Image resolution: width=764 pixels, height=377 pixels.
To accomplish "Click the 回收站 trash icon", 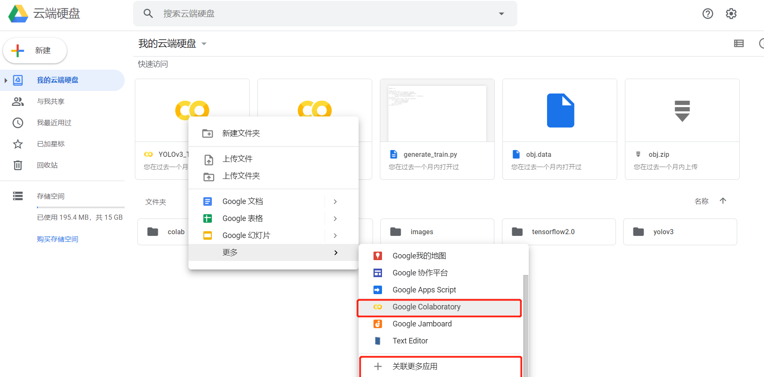I will click(x=18, y=165).
